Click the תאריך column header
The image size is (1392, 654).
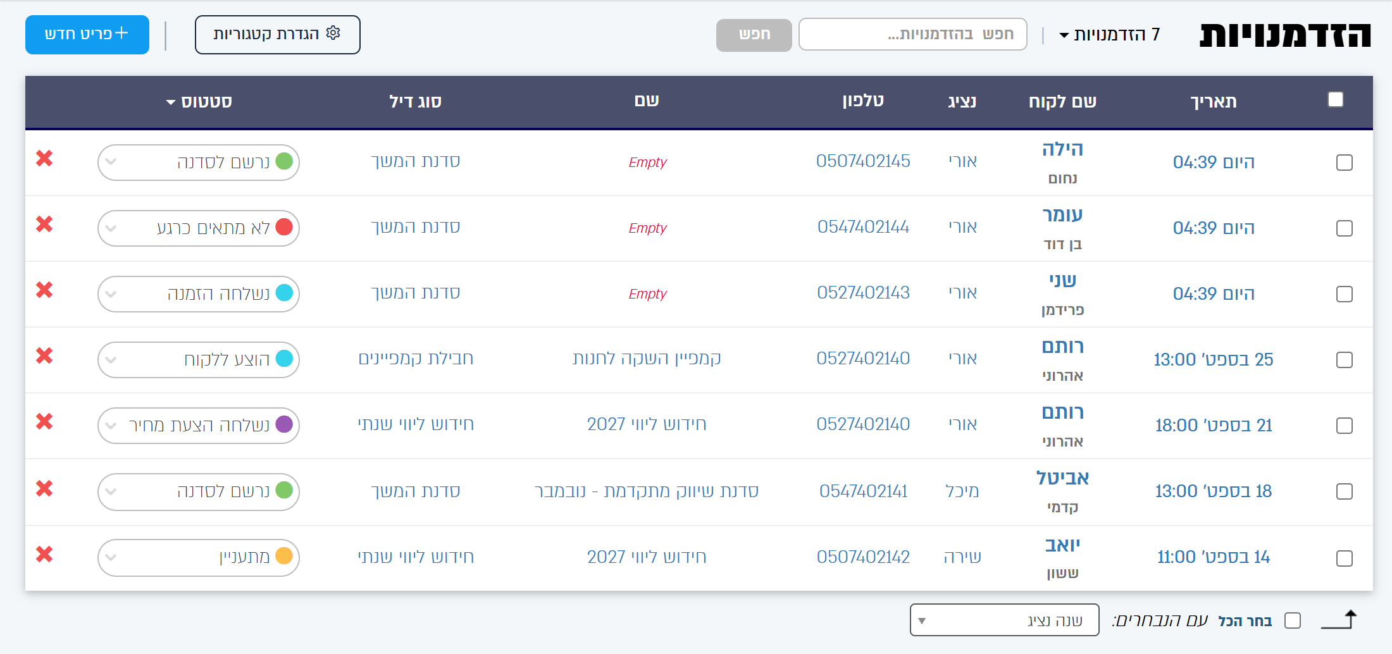1214,102
